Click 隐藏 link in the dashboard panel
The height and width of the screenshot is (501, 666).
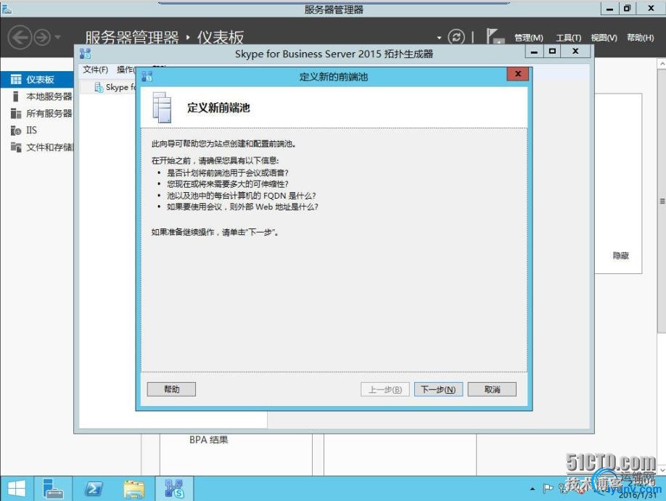(x=620, y=256)
